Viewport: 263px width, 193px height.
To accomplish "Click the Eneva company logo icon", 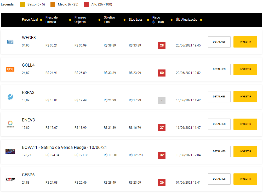I will (x=10, y=124).
